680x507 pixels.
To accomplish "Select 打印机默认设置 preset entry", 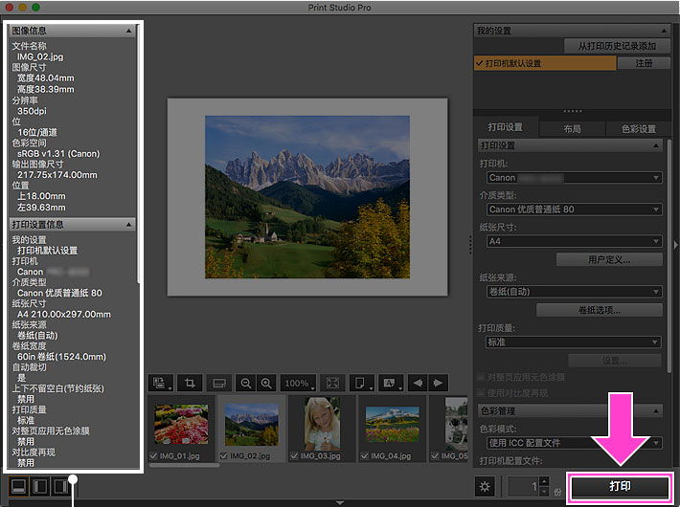I will pos(545,63).
